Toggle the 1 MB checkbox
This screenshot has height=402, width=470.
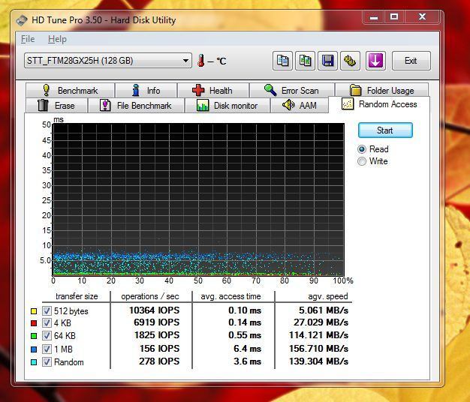pyautogui.click(x=47, y=349)
